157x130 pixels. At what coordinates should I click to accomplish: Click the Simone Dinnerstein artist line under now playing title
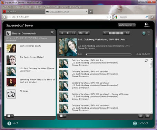[87, 48]
